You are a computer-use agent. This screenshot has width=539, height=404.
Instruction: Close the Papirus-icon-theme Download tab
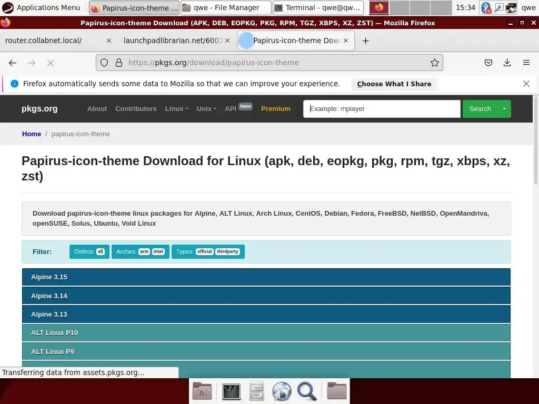pyautogui.click(x=346, y=41)
